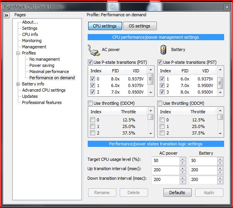Click VID column header in Battery table
The image size is (233, 208).
tap(206, 71)
